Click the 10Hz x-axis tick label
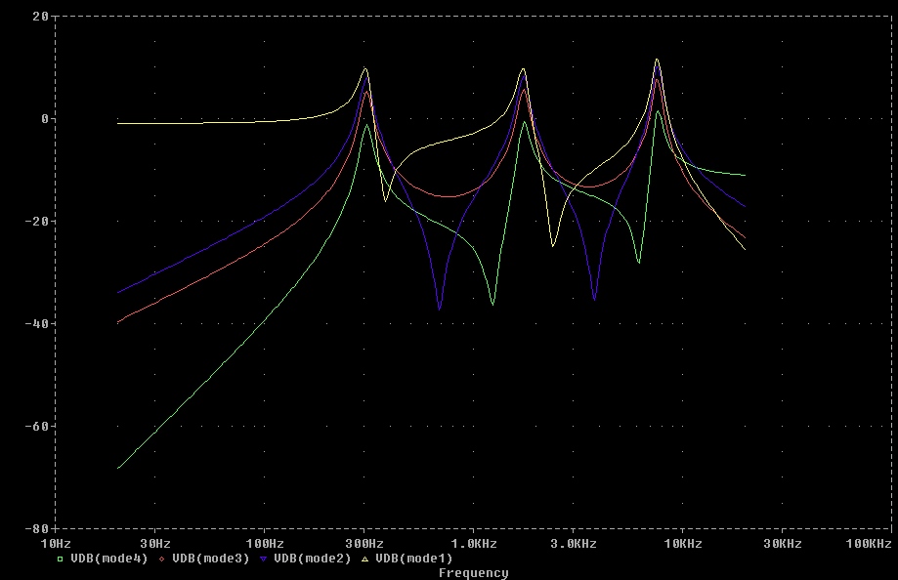 coord(55,543)
